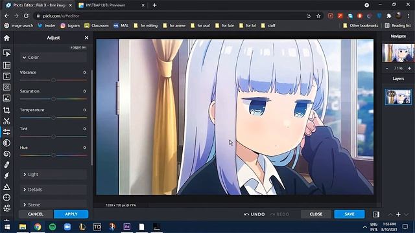Viewport: 415px width, 233px height.
Task: Open the Chrome extensions puzzle icon
Action: 389,16
